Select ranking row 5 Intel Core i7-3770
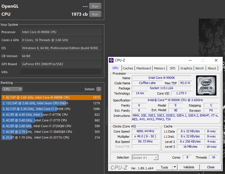Screen dimensions: 225x174 tap(51, 120)
